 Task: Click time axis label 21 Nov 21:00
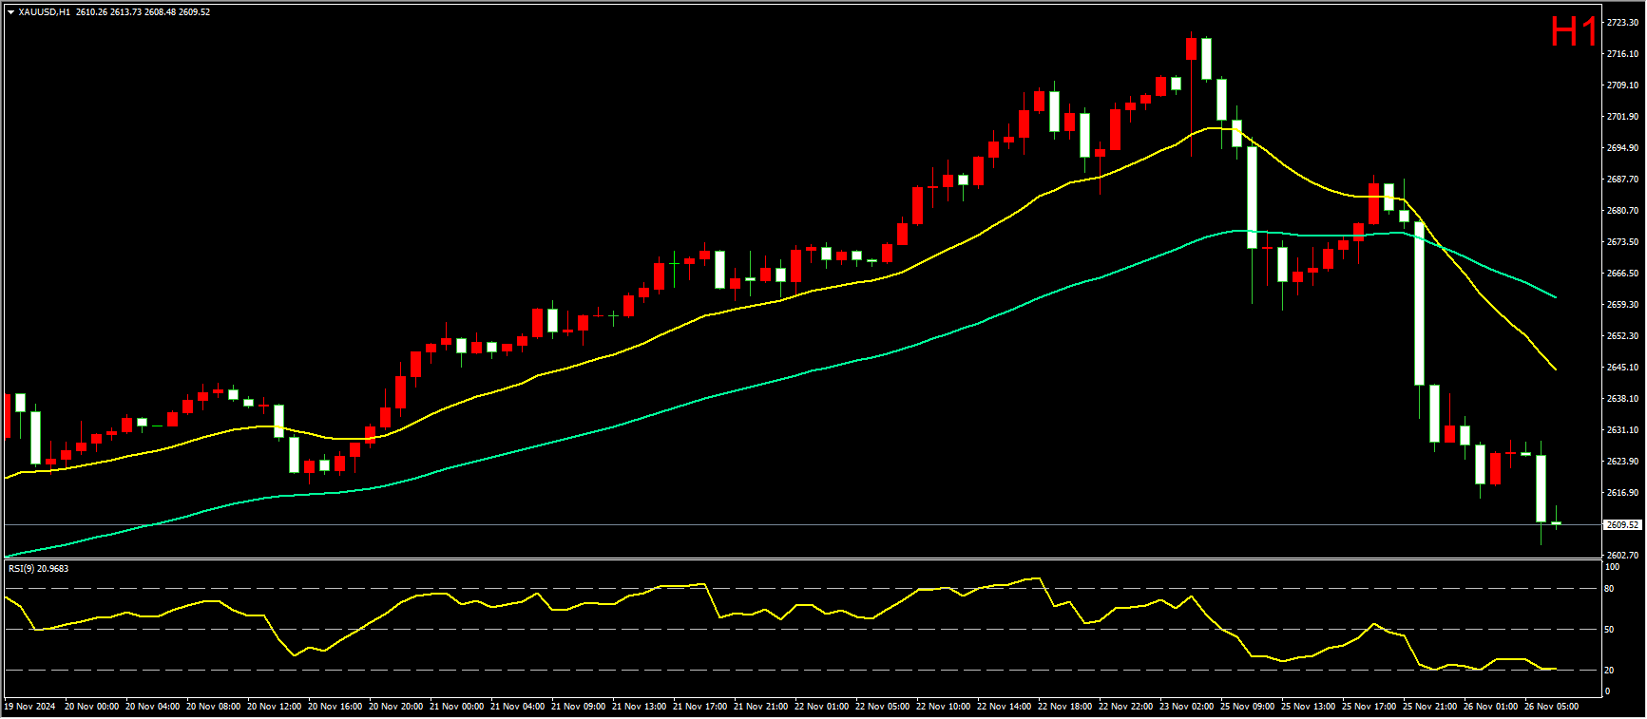[x=760, y=707]
